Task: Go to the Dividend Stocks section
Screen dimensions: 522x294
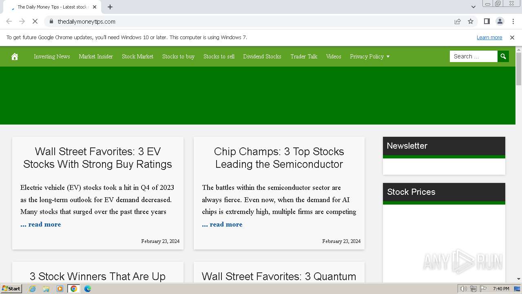Action: pos(262,56)
